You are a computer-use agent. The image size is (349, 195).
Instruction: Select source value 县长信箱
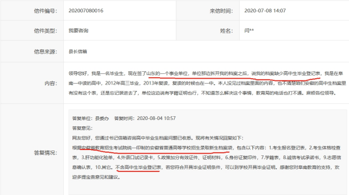[78, 51]
